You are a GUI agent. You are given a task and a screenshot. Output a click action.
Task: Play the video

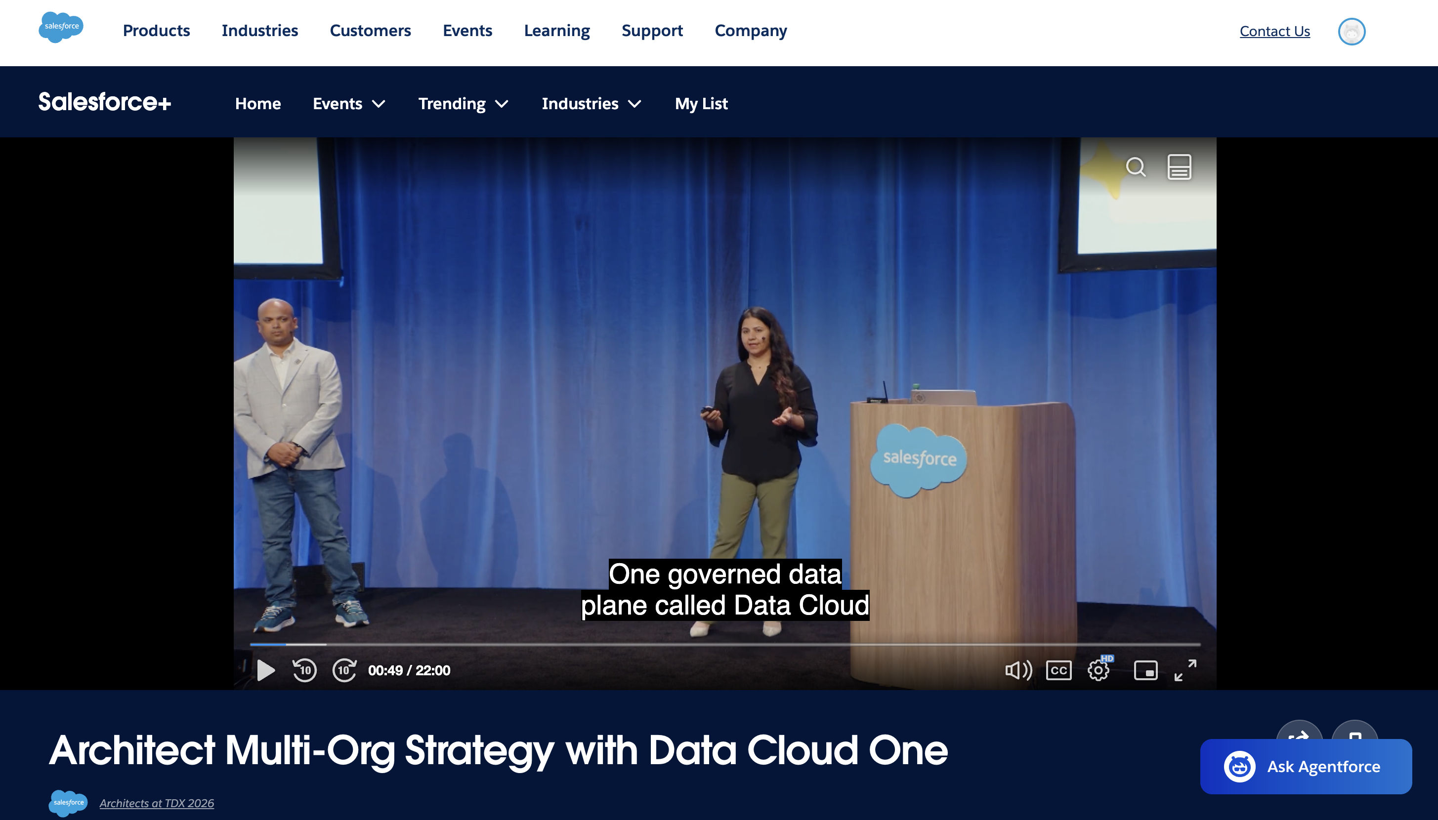pos(265,670)
